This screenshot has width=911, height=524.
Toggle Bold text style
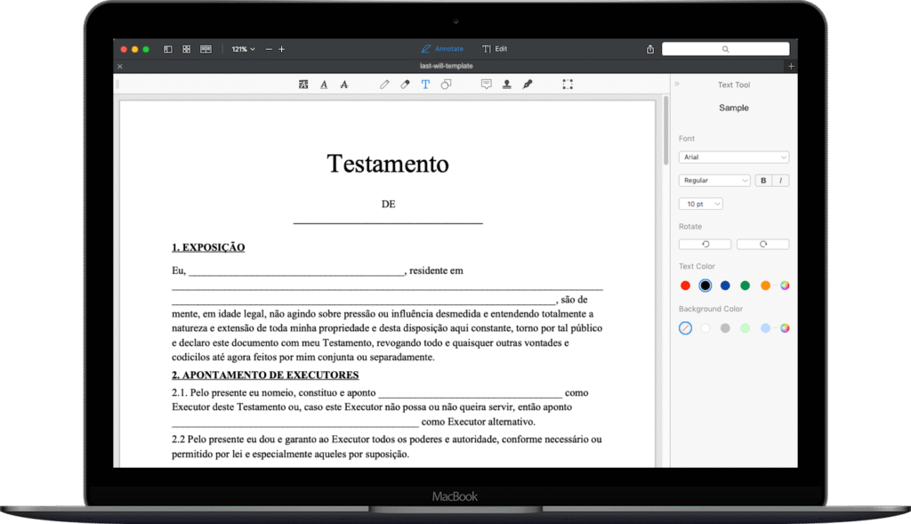[x=763, y=181]
